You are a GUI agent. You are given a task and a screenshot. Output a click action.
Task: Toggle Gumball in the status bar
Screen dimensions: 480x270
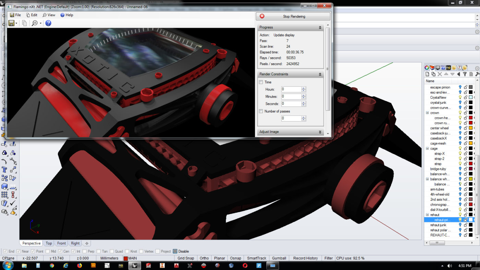[279, 258]
